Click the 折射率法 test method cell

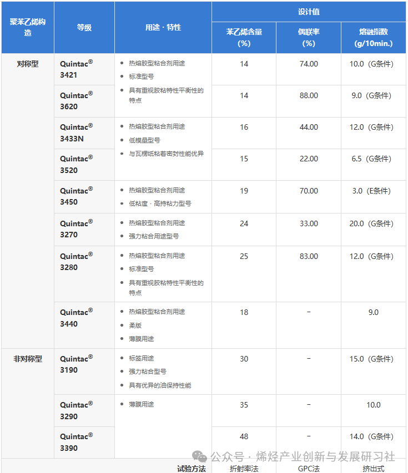[244, 469]
